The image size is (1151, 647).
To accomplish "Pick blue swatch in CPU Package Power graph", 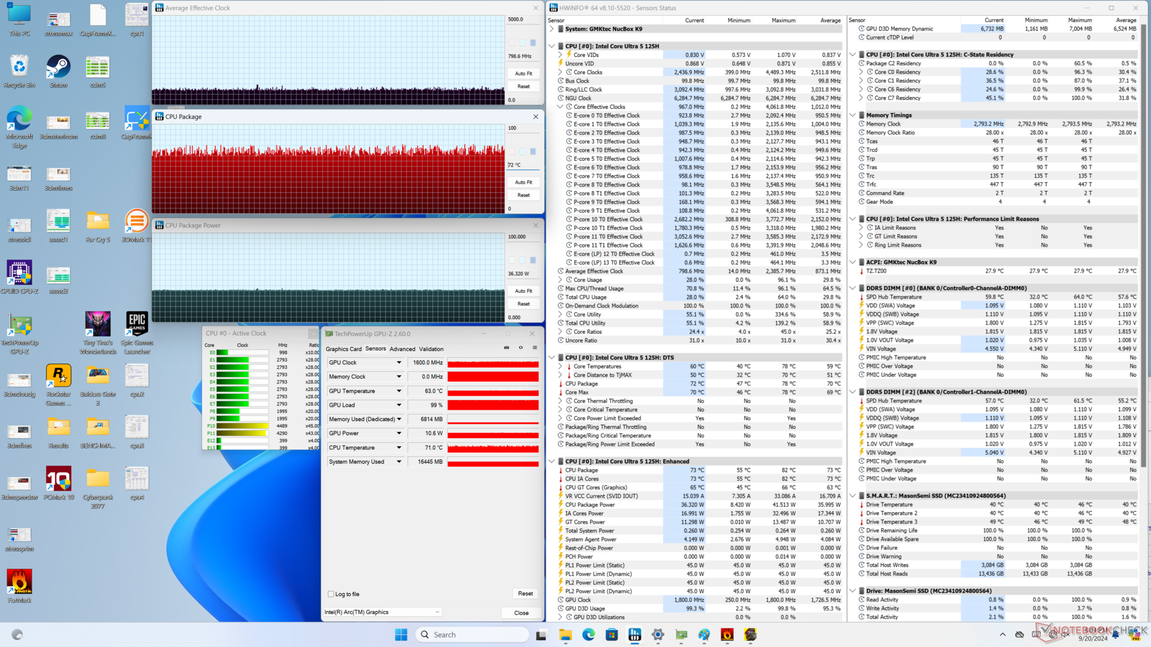I will pos(533,260).
